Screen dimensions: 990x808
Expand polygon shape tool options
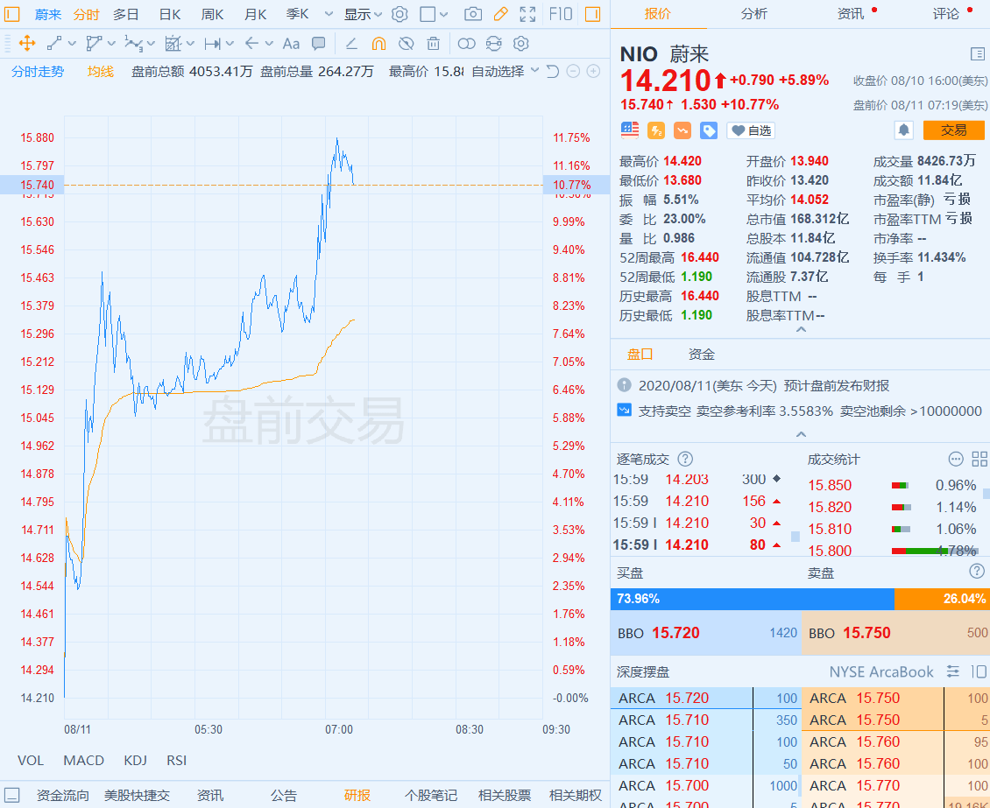pos(112,44)
